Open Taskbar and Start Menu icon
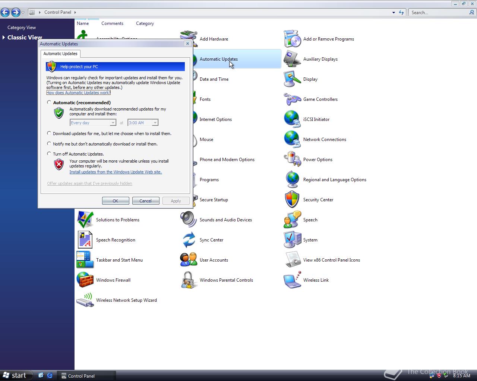 click(85, 260)
